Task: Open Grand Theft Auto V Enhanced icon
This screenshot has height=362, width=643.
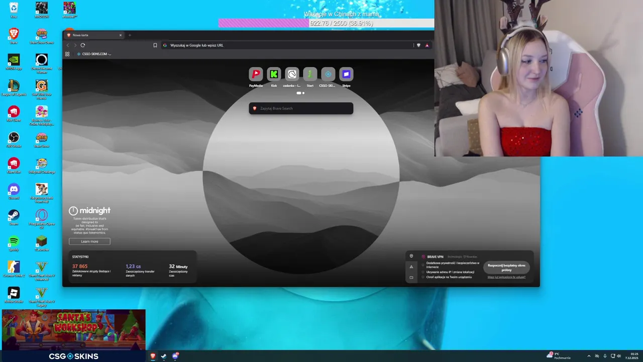Action: pyautogui.click(x=42, y=270)
